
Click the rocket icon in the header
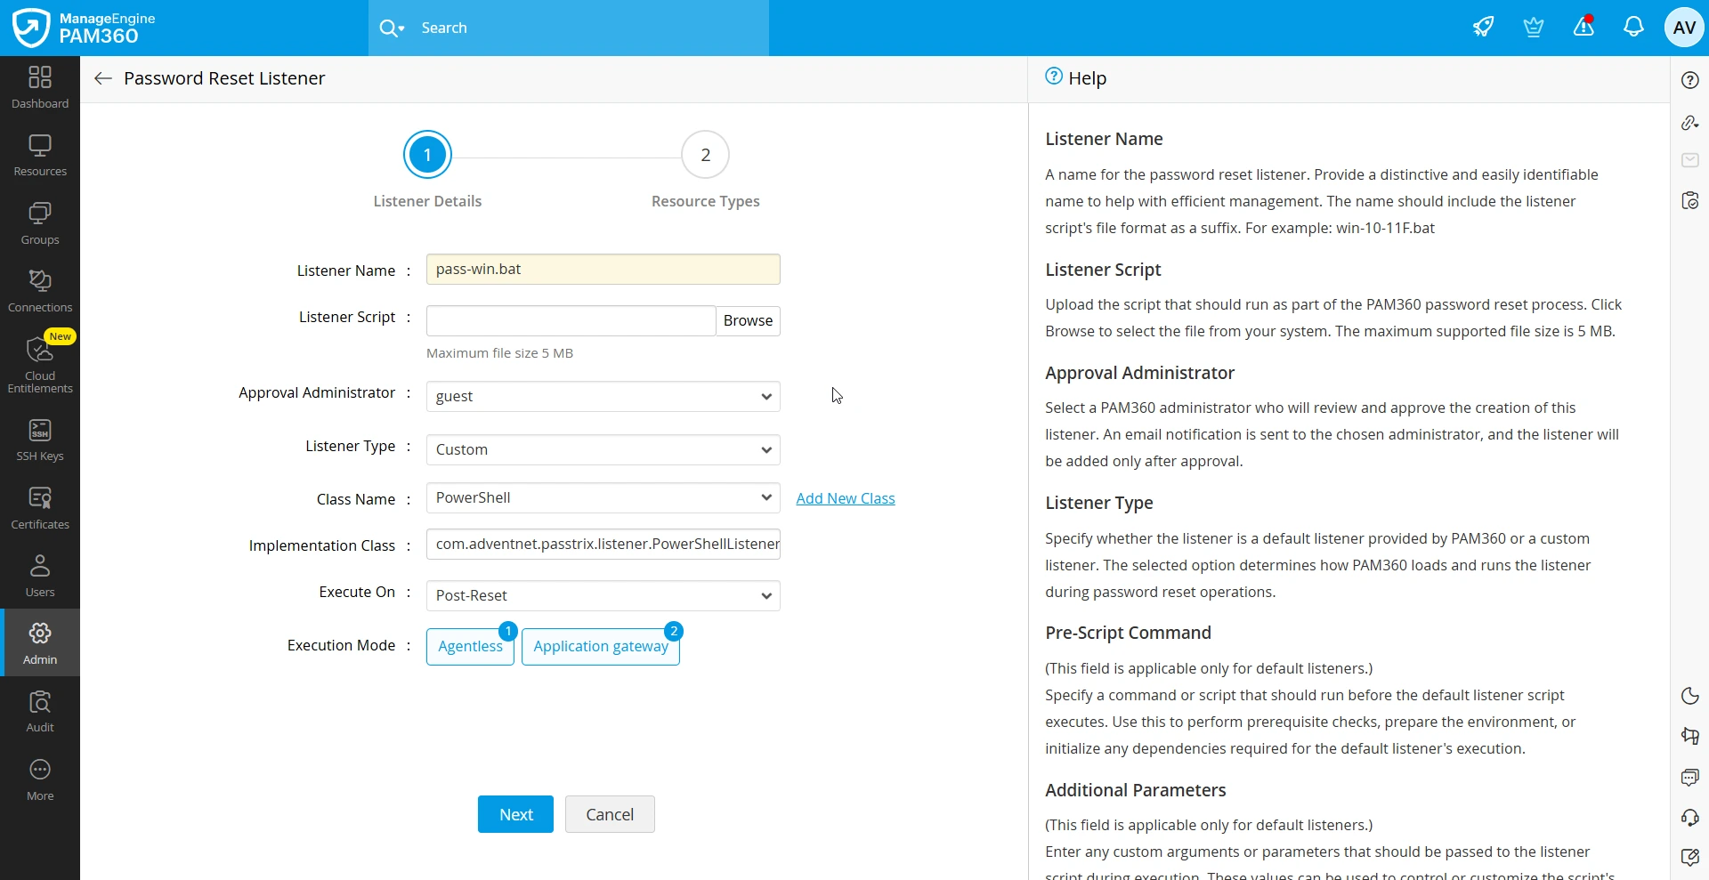pyautogui.click(x=1483, y=28)
